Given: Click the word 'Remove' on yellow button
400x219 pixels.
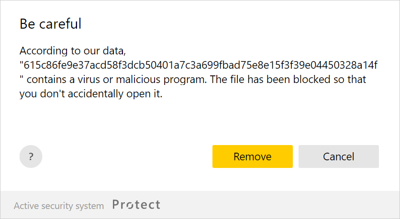Looking at the screenshot, I should (x=252, y=156).
